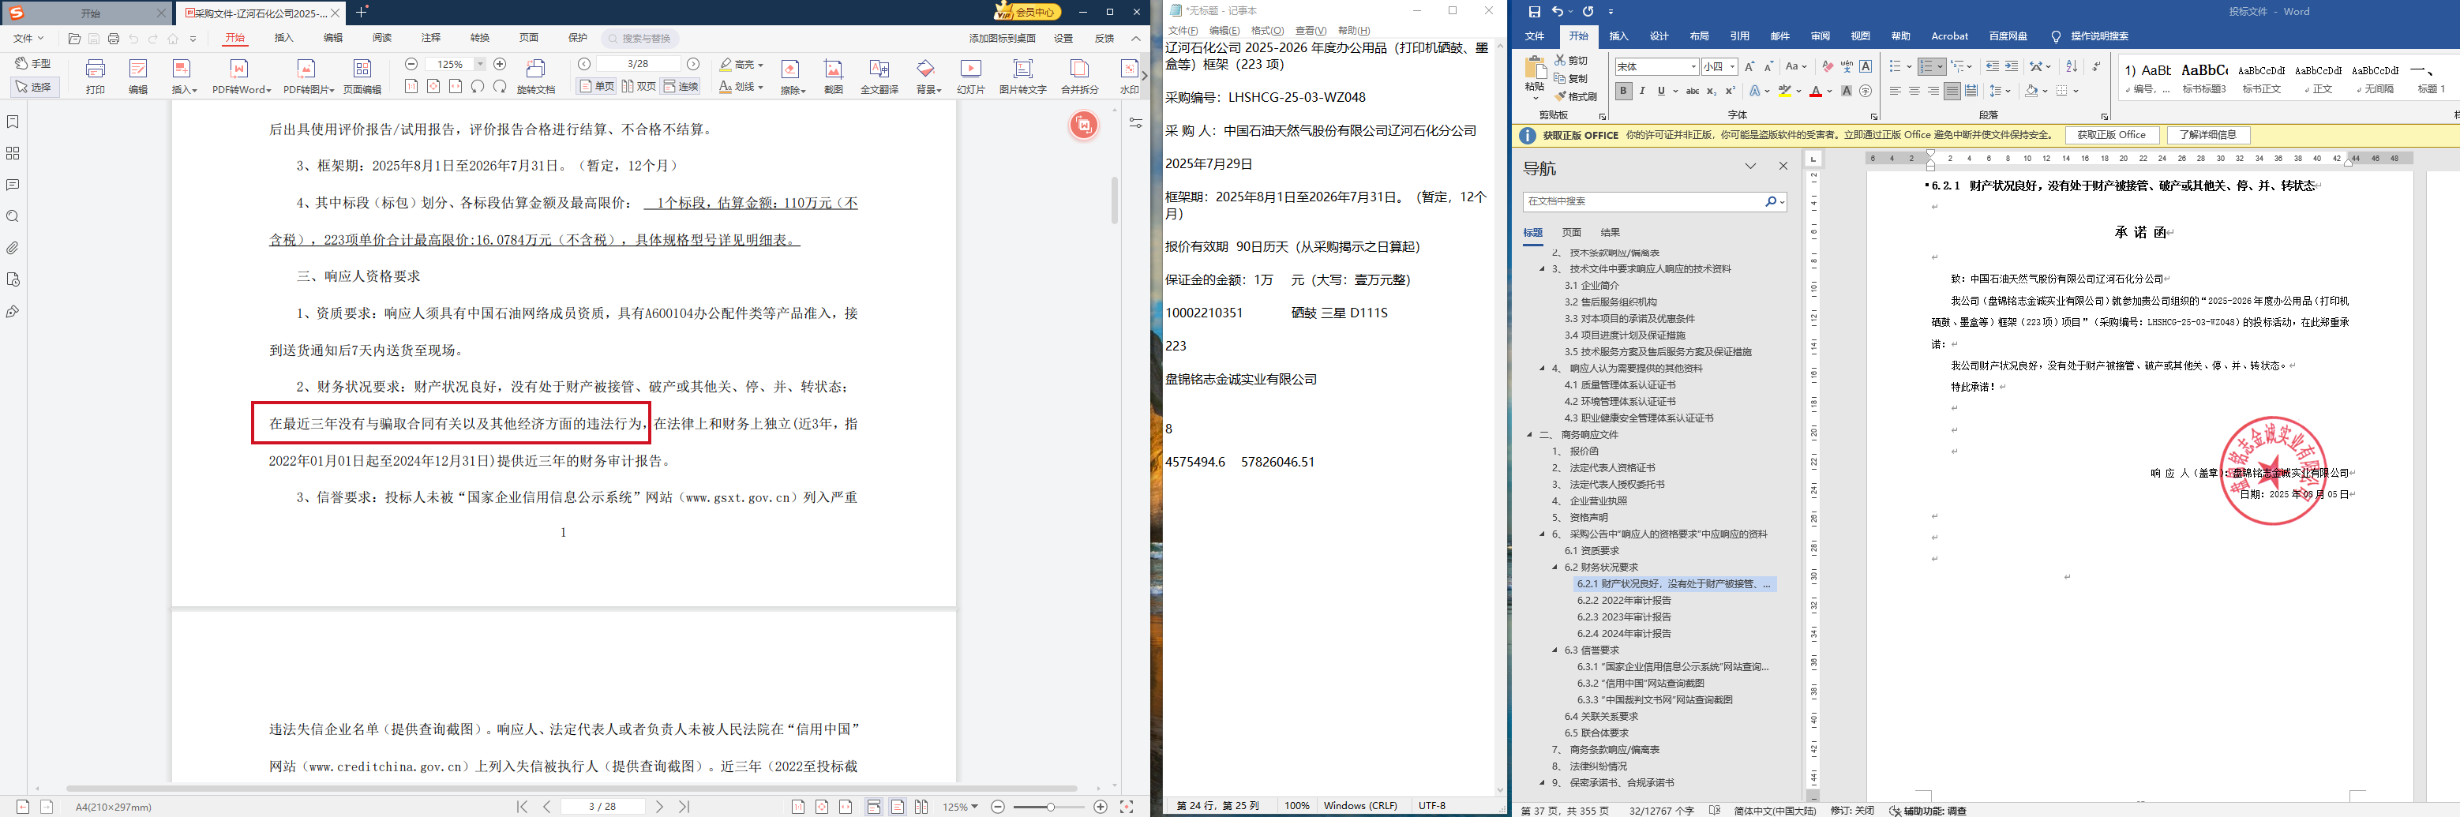Toggle Bold in Word ribbon

(x=1623, y=91)
